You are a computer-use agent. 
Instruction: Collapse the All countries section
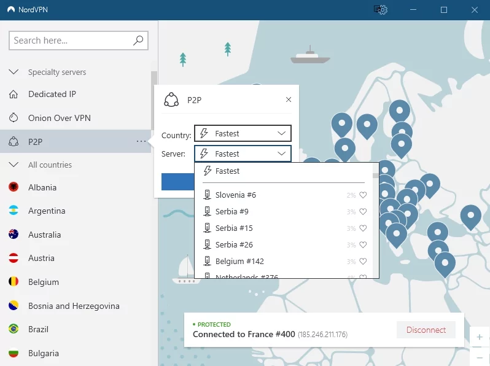click(14, 165)
